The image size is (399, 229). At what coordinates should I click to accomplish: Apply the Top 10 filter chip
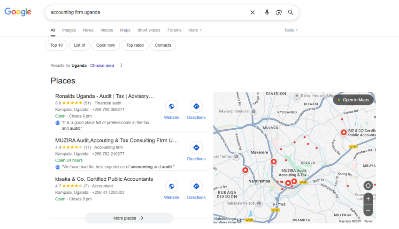(56, 45)
